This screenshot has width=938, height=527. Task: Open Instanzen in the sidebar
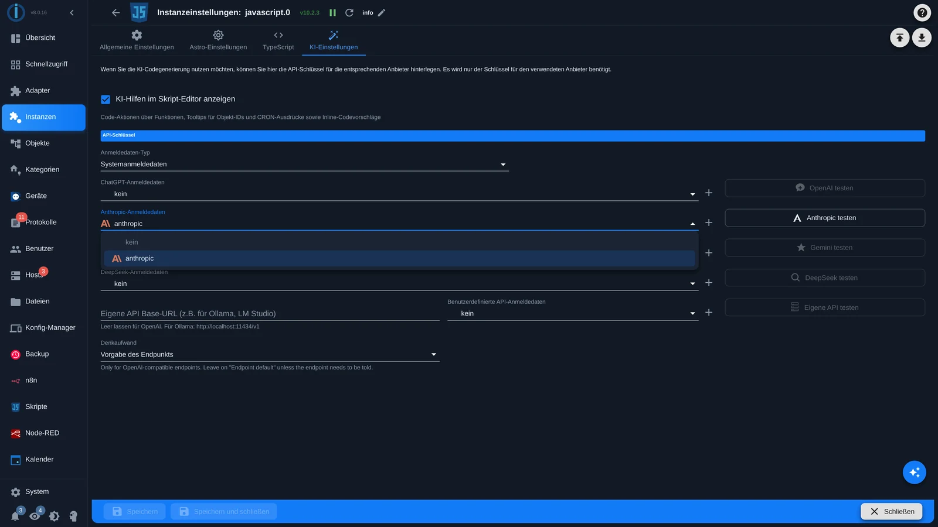[44, 117]
